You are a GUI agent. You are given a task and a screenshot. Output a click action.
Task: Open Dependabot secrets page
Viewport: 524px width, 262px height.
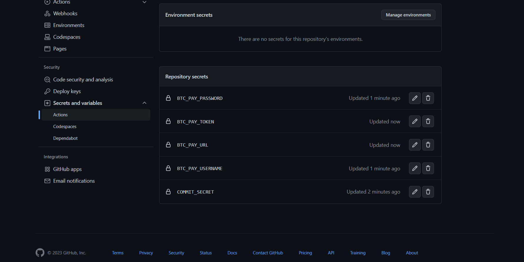[65, 138]
